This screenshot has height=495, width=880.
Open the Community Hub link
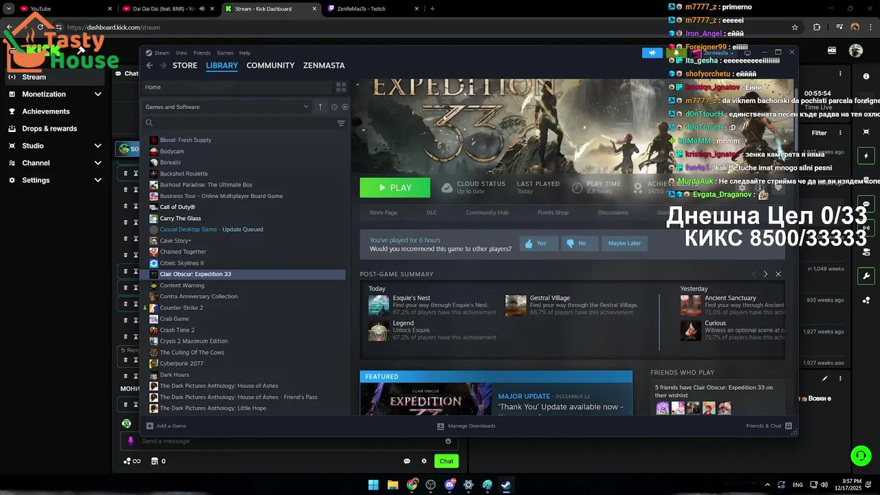point(487,212)
